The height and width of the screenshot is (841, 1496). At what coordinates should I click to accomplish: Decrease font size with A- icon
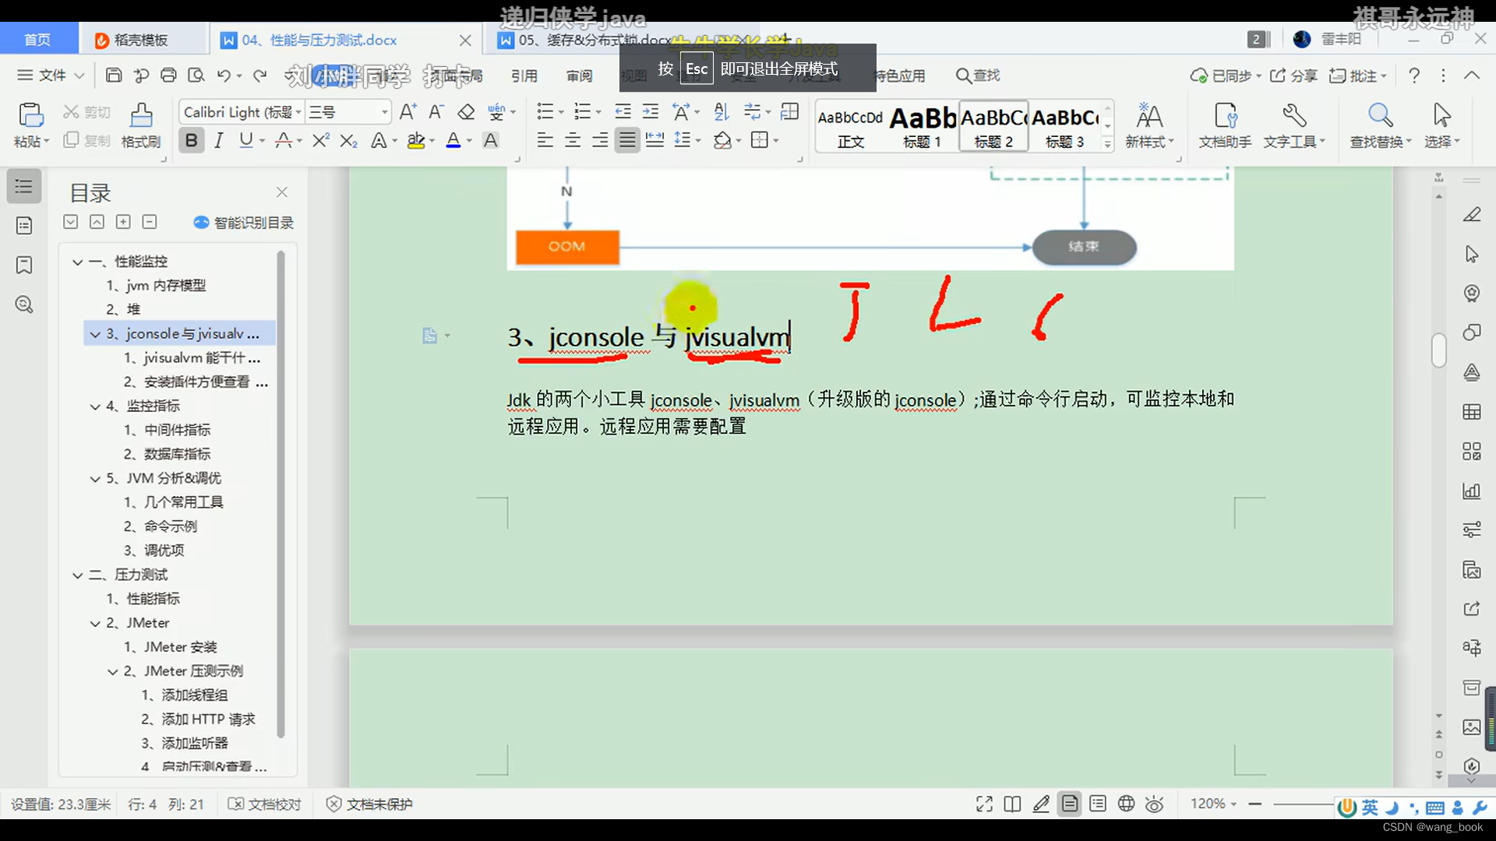coord(436,112)
